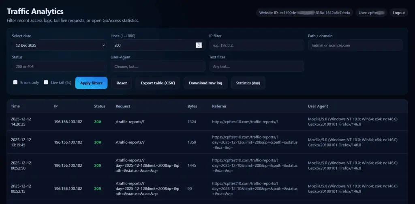Click the Request column header

[x=123, y=106]
